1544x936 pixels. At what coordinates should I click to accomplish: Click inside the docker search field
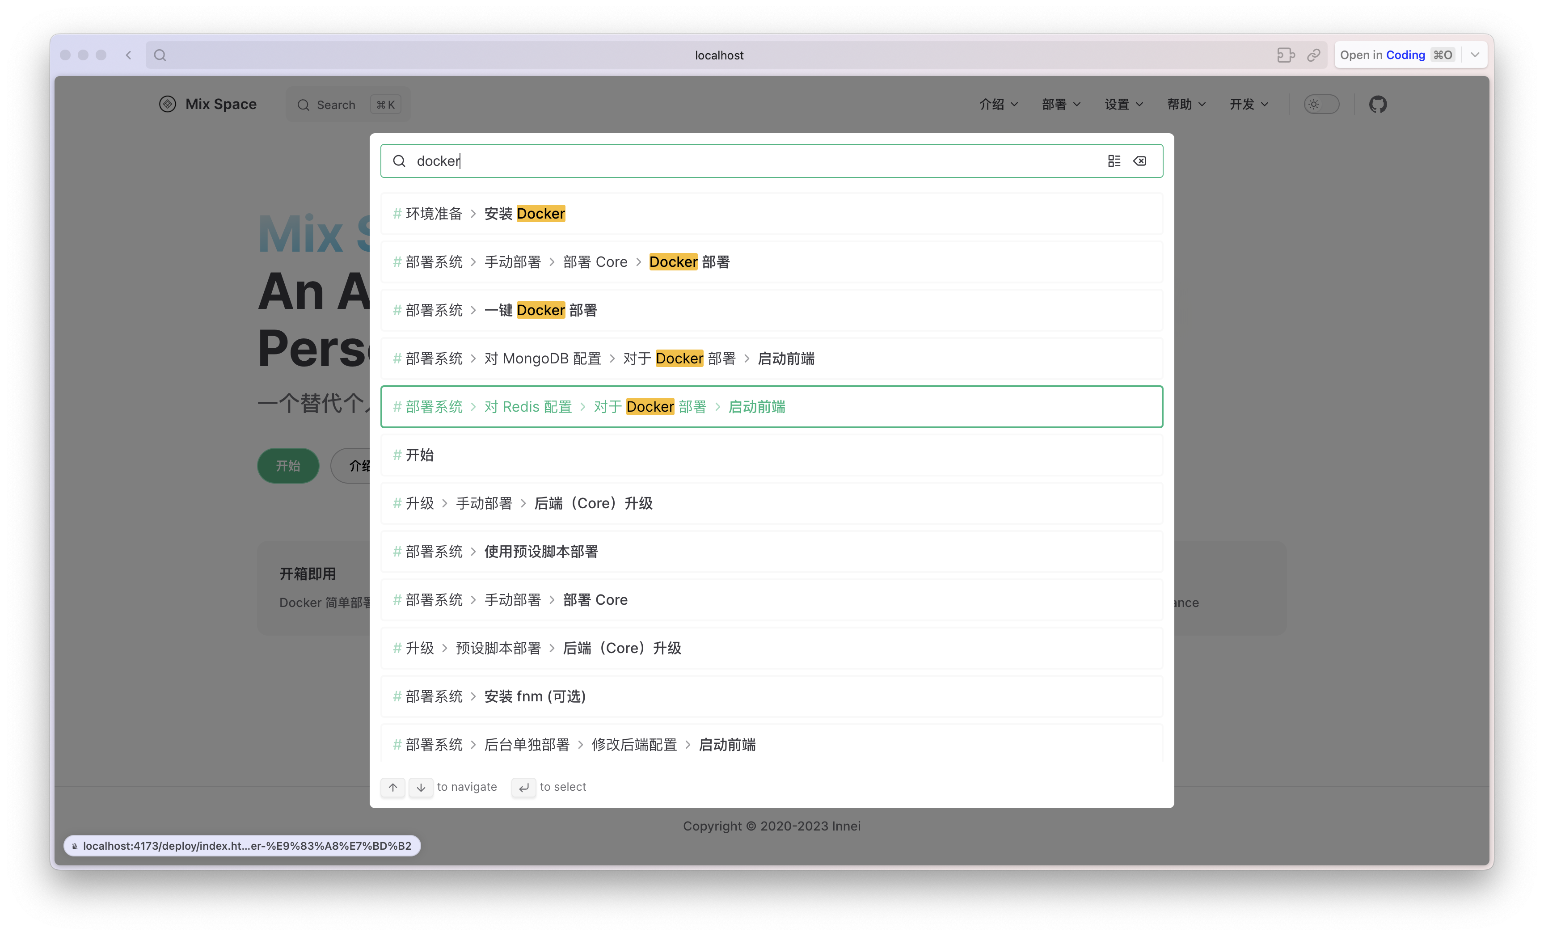click(x=752, y=161)
